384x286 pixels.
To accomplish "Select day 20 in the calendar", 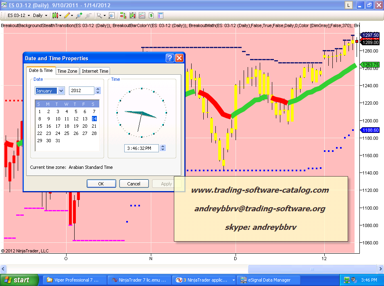I will click(x=85, y=126).
